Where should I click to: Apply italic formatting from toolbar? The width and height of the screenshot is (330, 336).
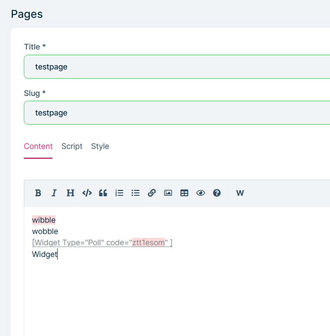tap(54, 193)
